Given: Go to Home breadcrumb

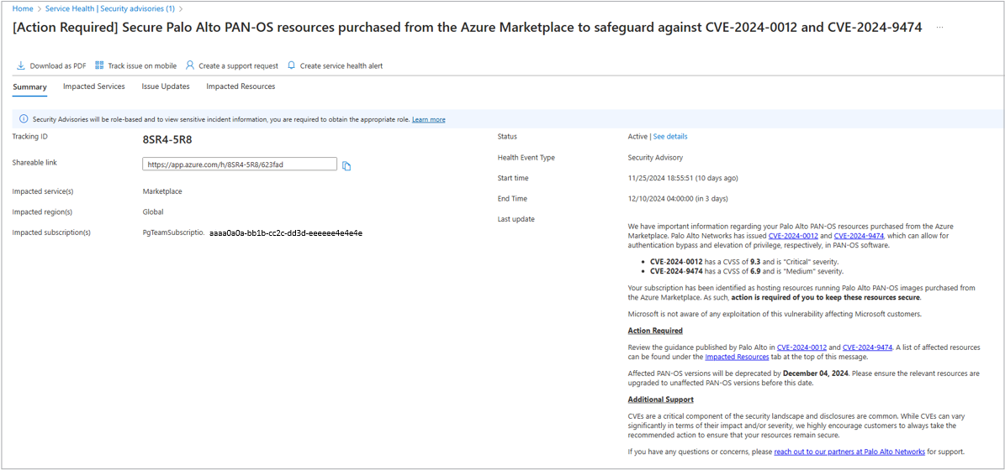Looking at the screenshot, I should click(23, 9).
